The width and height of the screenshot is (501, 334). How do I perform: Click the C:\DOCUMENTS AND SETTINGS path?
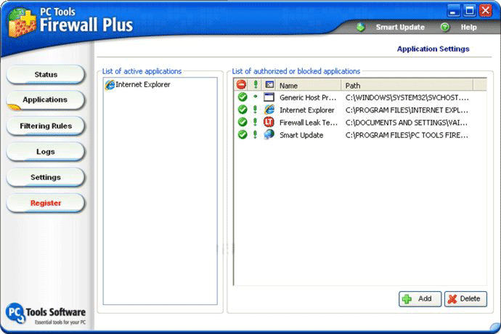(x=407, y=123)
